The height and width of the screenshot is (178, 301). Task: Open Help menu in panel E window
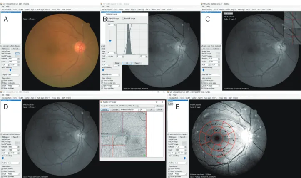click(x=175, y=95)
